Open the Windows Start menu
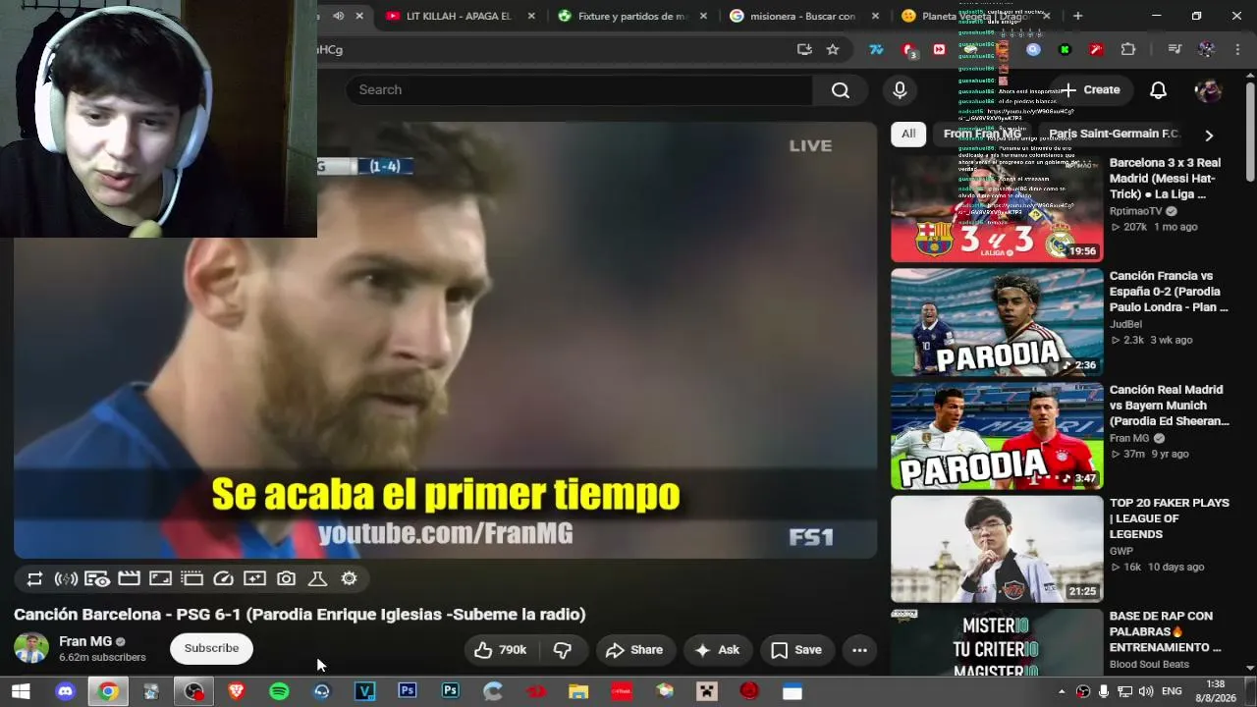Image resolution: width=1257 pixels, height=707 pixels. coord(21,692)
